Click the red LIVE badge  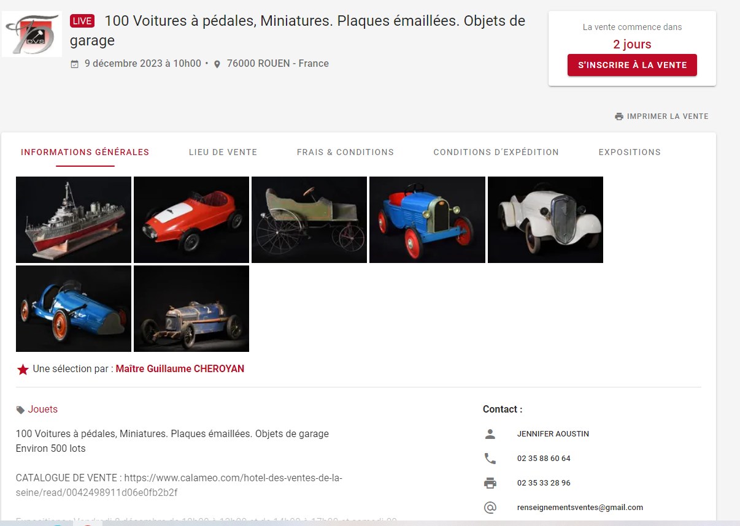click(x=82, y=21)
